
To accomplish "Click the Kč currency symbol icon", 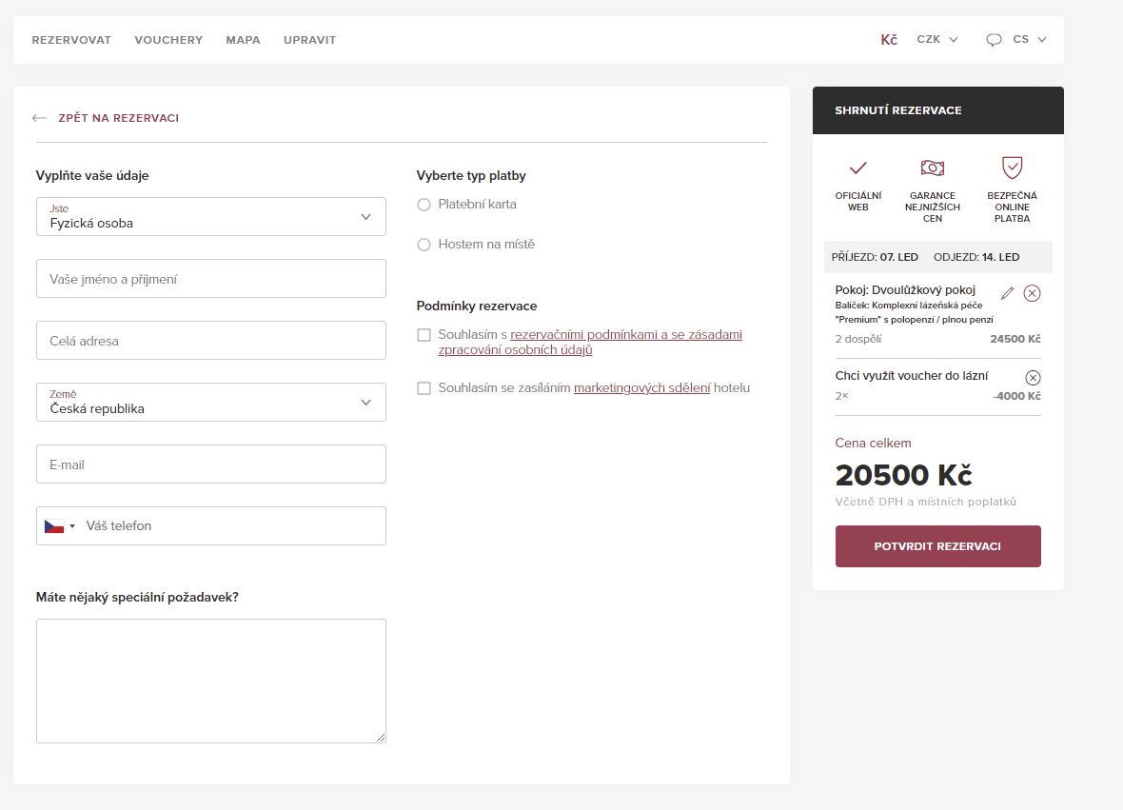I will [x=889, y=40].
